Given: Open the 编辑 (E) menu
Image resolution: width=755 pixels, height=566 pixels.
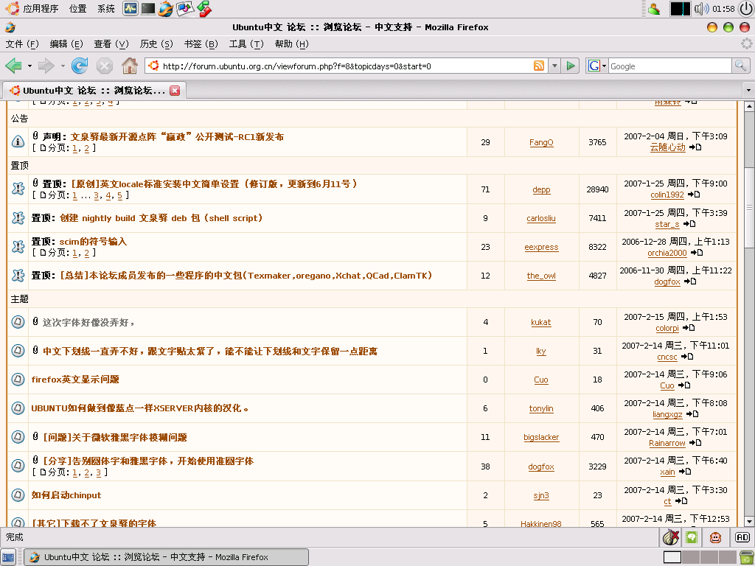Looking at the screenshot, I should point(66,43).
